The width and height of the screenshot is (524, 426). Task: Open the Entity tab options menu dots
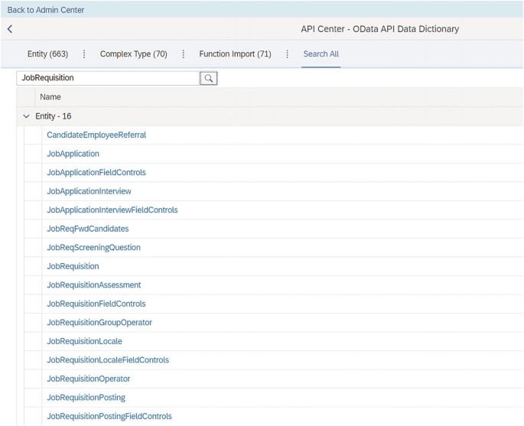[84, 54]
